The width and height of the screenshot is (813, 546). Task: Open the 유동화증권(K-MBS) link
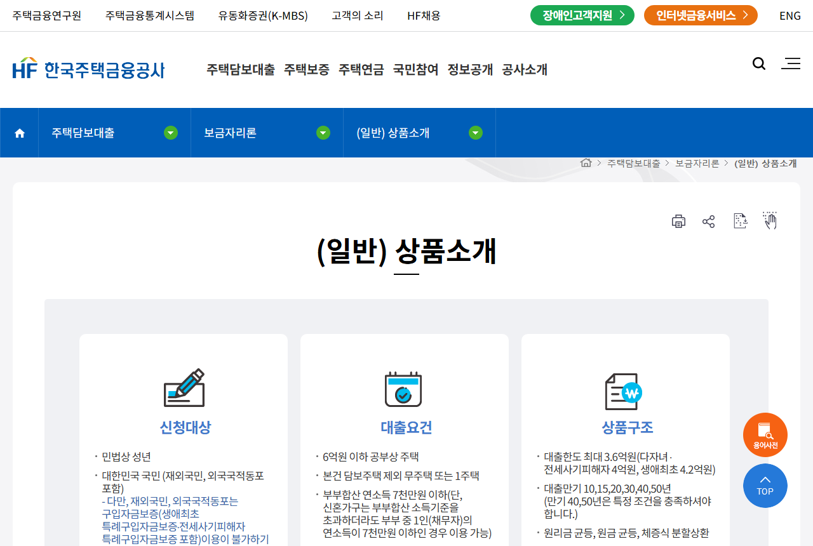(263, 16)
